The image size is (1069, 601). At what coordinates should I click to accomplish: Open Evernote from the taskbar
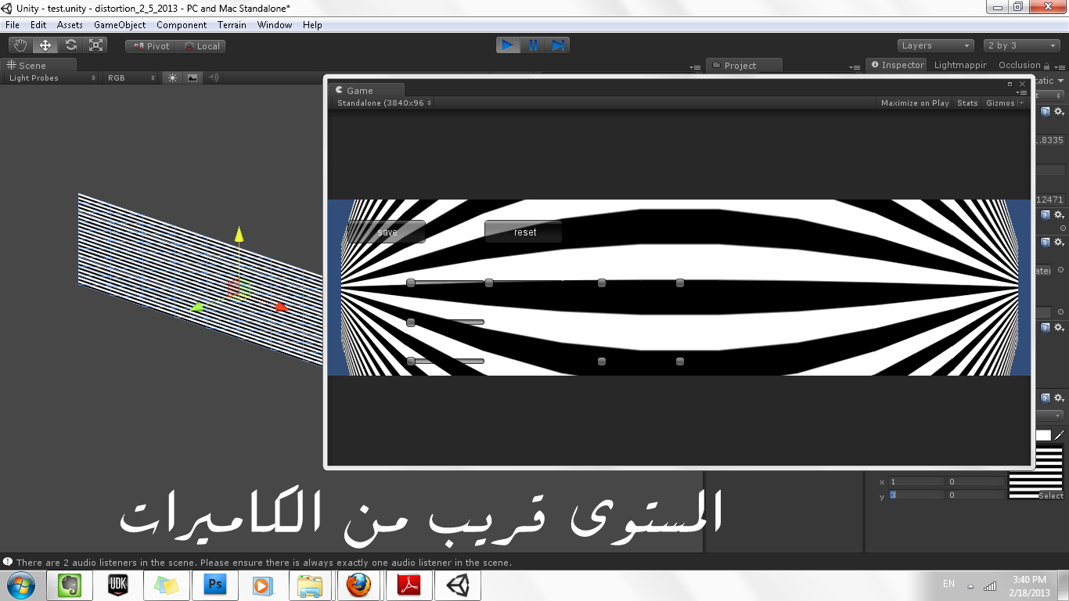click(70, 585)
